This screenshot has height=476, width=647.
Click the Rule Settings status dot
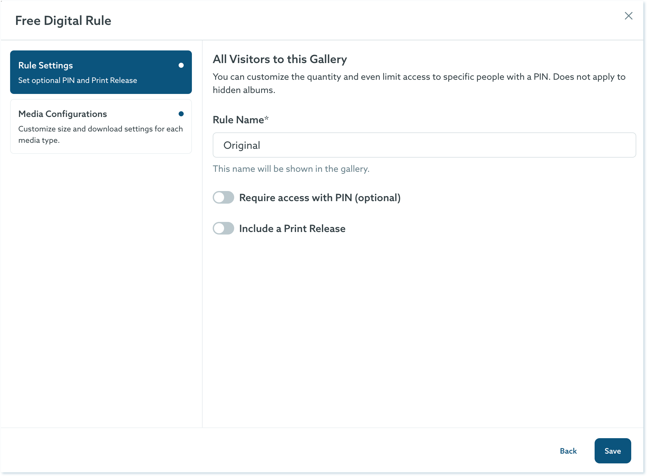coord(181,65)
